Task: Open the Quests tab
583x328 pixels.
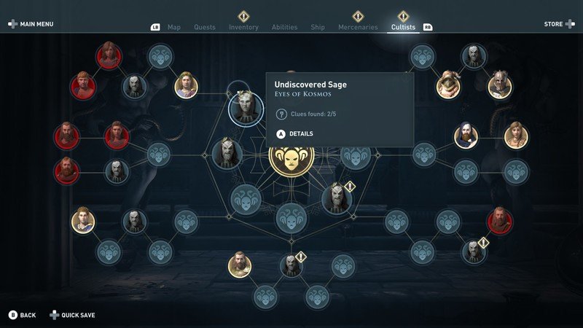Action: pos(205,27)
